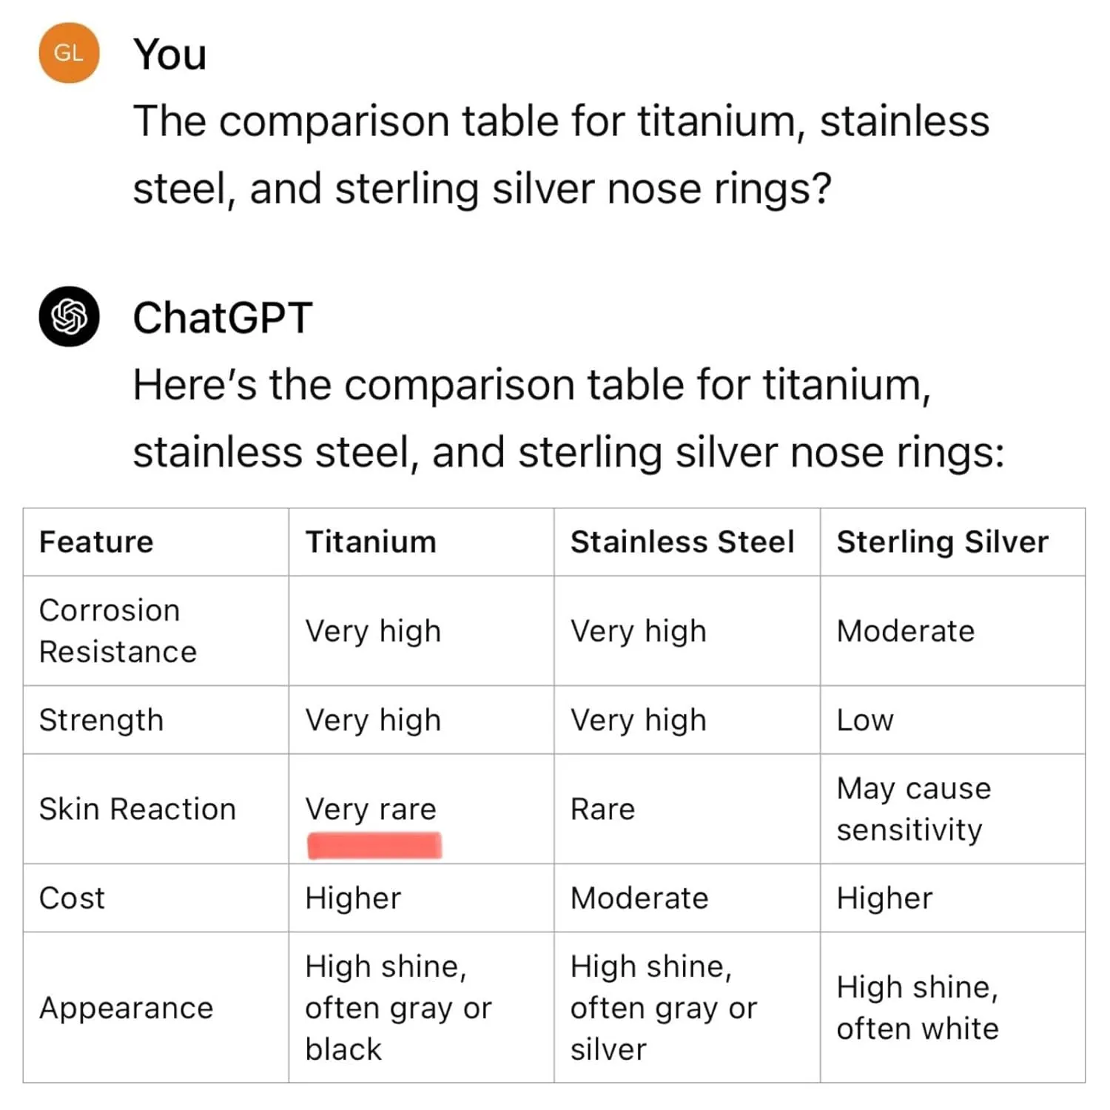The width and height of the screenshot is (1110, 1110).
Task: Click the Feature column header
Action: (x=96, y=542)
